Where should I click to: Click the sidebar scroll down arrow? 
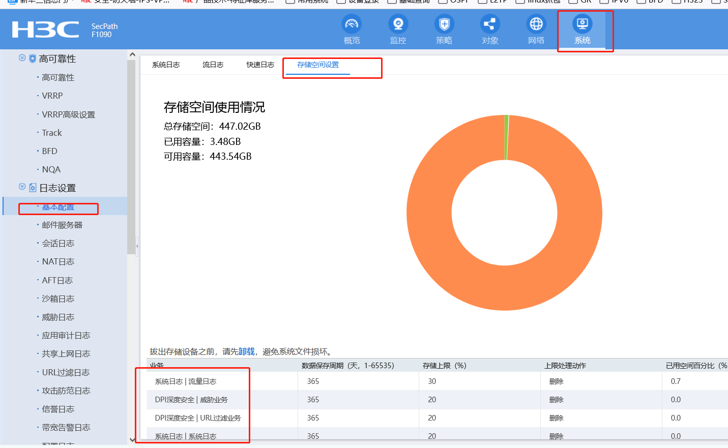132,440
